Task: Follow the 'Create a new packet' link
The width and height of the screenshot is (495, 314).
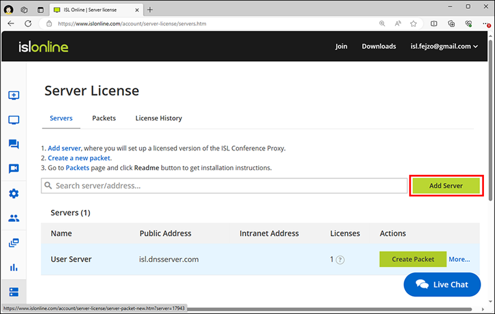Action: tap(79, 158)
